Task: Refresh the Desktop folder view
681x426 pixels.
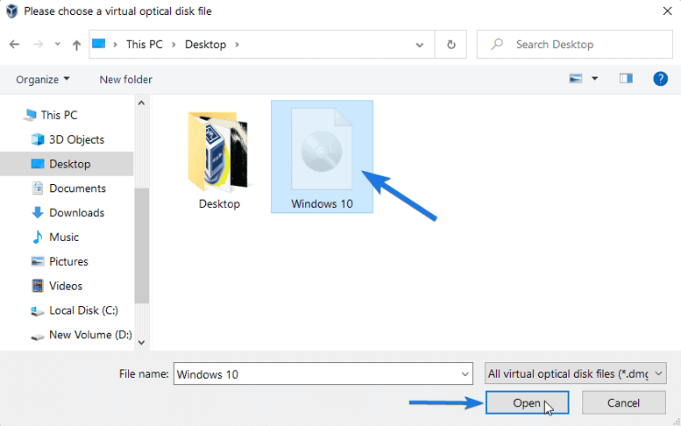Action: click(450, 45)
